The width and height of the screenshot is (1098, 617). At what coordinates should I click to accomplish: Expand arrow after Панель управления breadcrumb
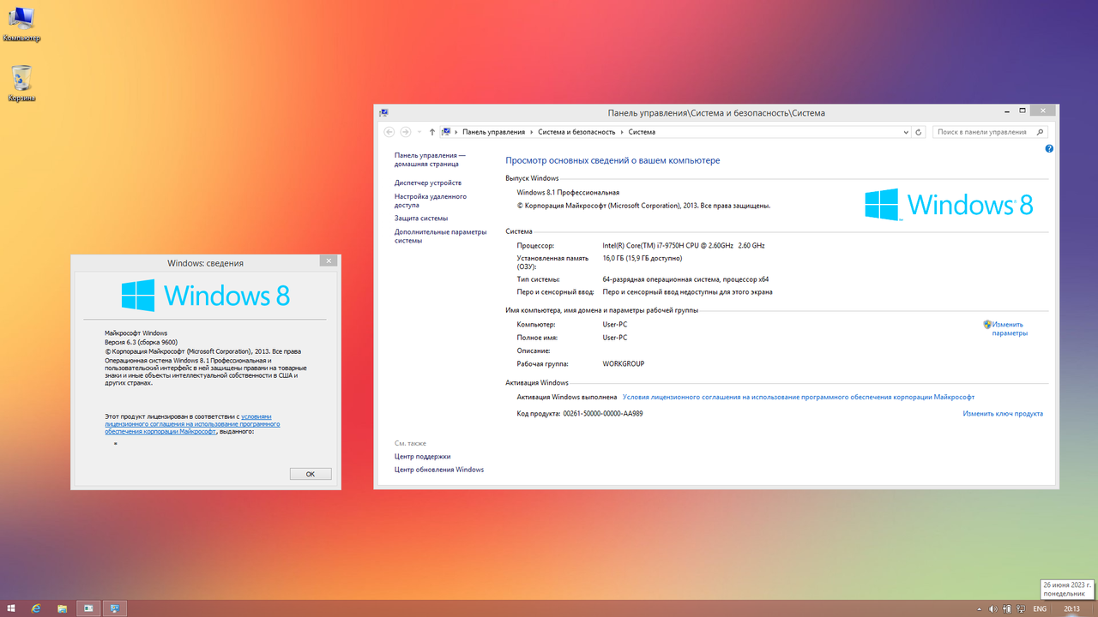pyautogui.click(x=532, y=132)
